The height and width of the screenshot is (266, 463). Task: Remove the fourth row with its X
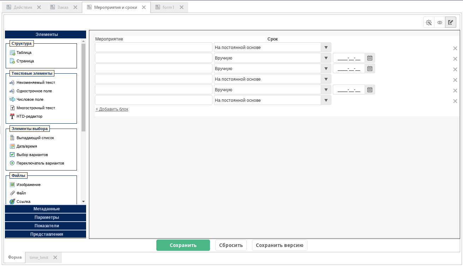coord(455,80)
